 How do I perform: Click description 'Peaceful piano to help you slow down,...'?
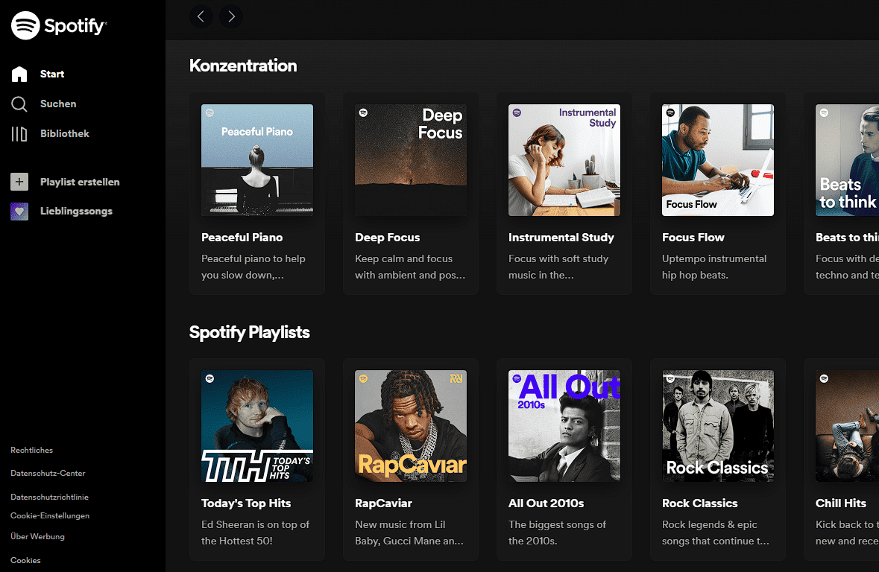pos(253,267)
